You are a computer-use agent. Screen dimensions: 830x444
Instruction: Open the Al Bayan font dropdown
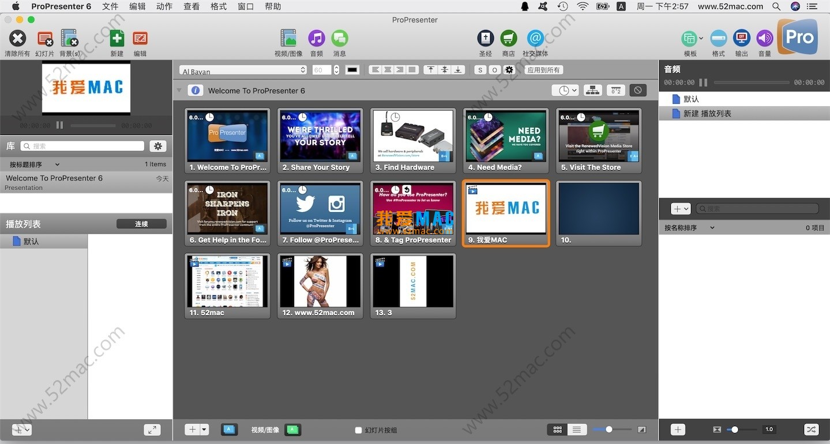243,70
